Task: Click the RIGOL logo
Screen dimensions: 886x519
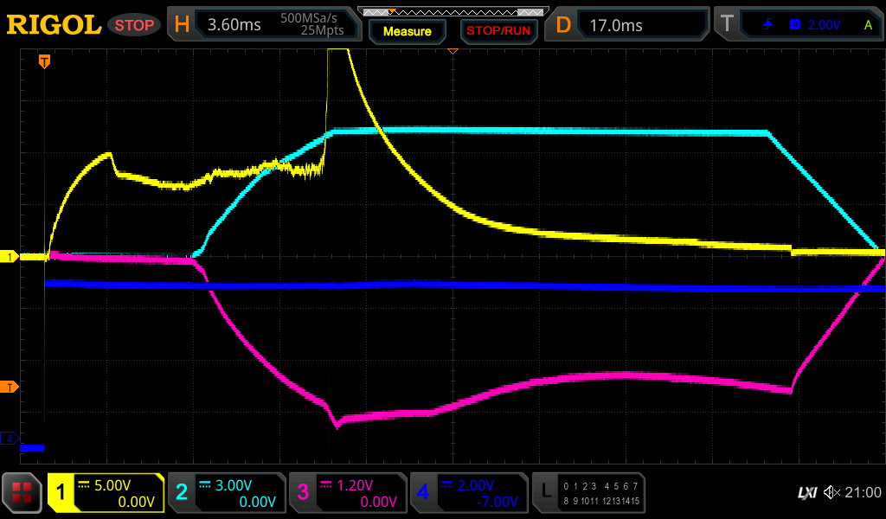Action: click(54, 25)
